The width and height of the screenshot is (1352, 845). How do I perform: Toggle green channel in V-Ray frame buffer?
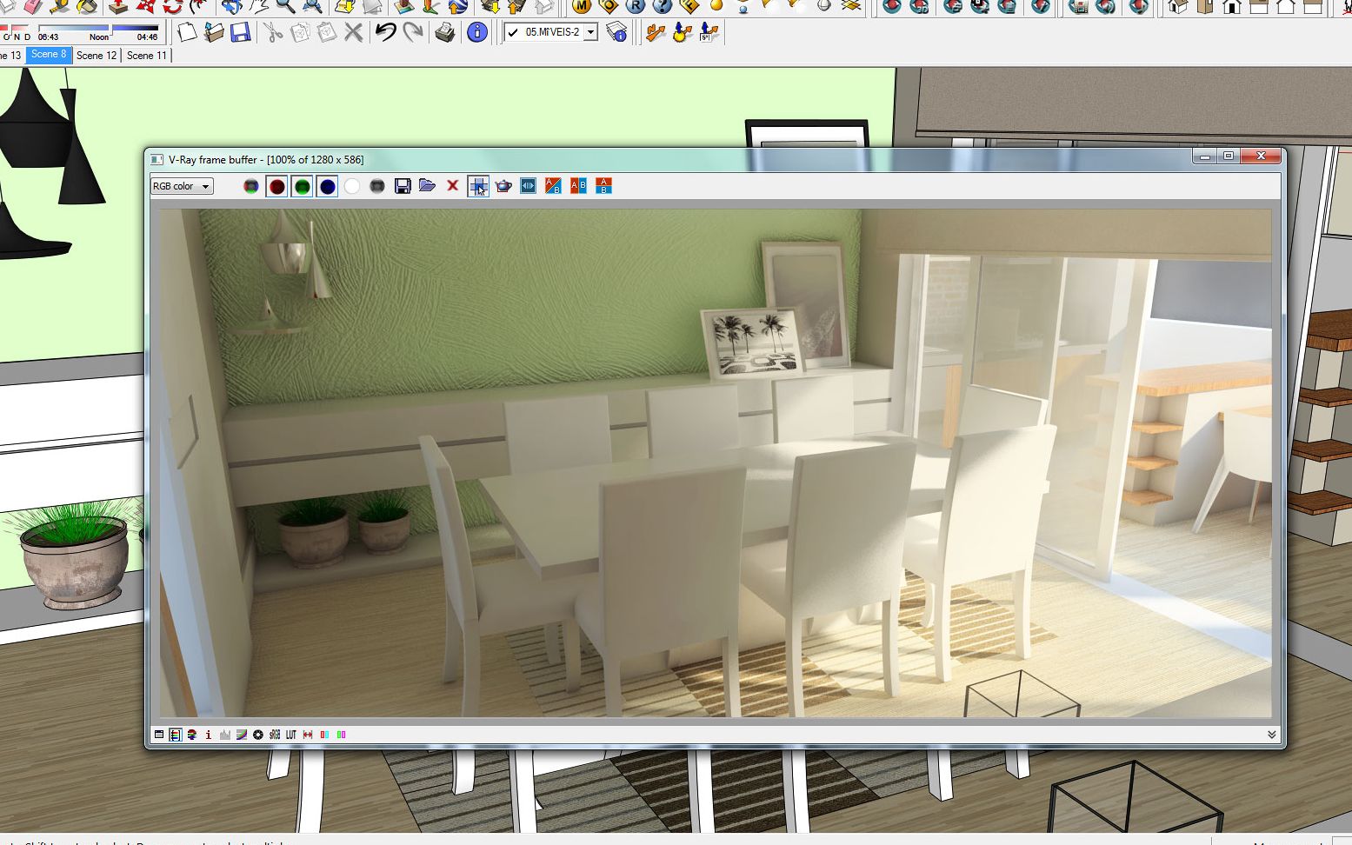point(302,186)
